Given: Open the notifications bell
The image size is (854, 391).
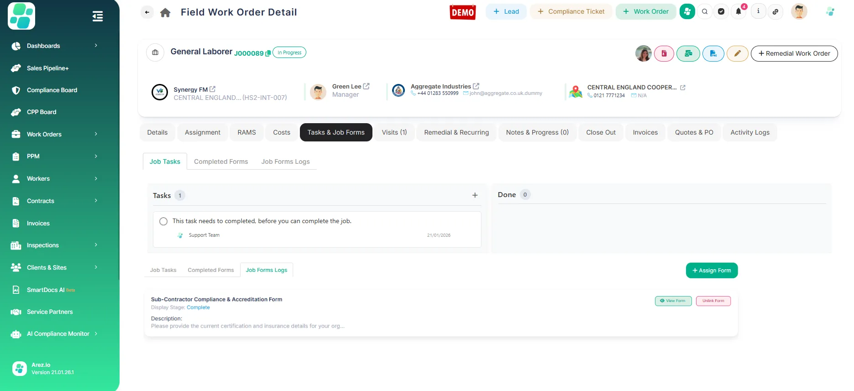Looking at the screenshot, I should [738, 11].
